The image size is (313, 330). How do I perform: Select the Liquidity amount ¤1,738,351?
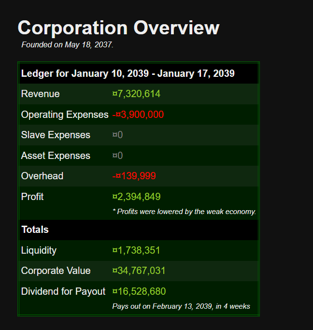click(136, 250)
